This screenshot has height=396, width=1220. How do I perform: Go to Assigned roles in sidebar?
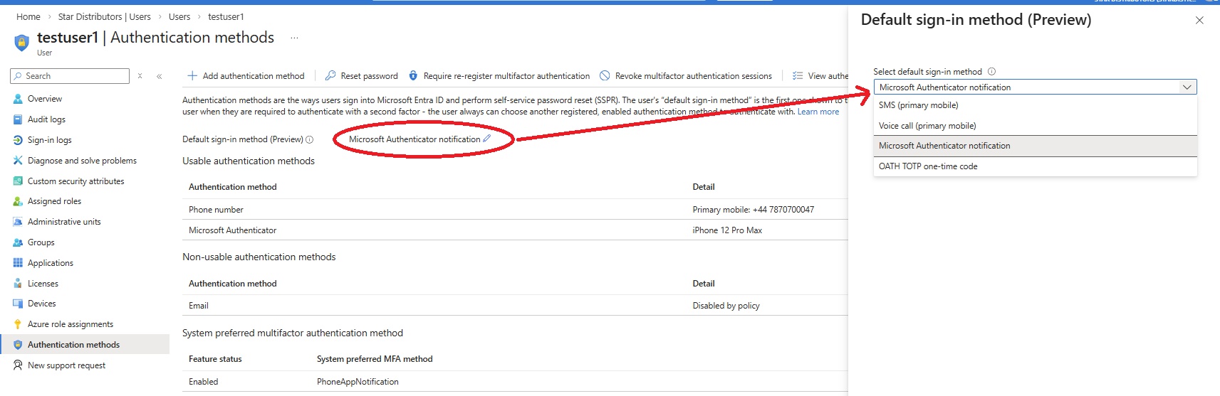[54, 201]
